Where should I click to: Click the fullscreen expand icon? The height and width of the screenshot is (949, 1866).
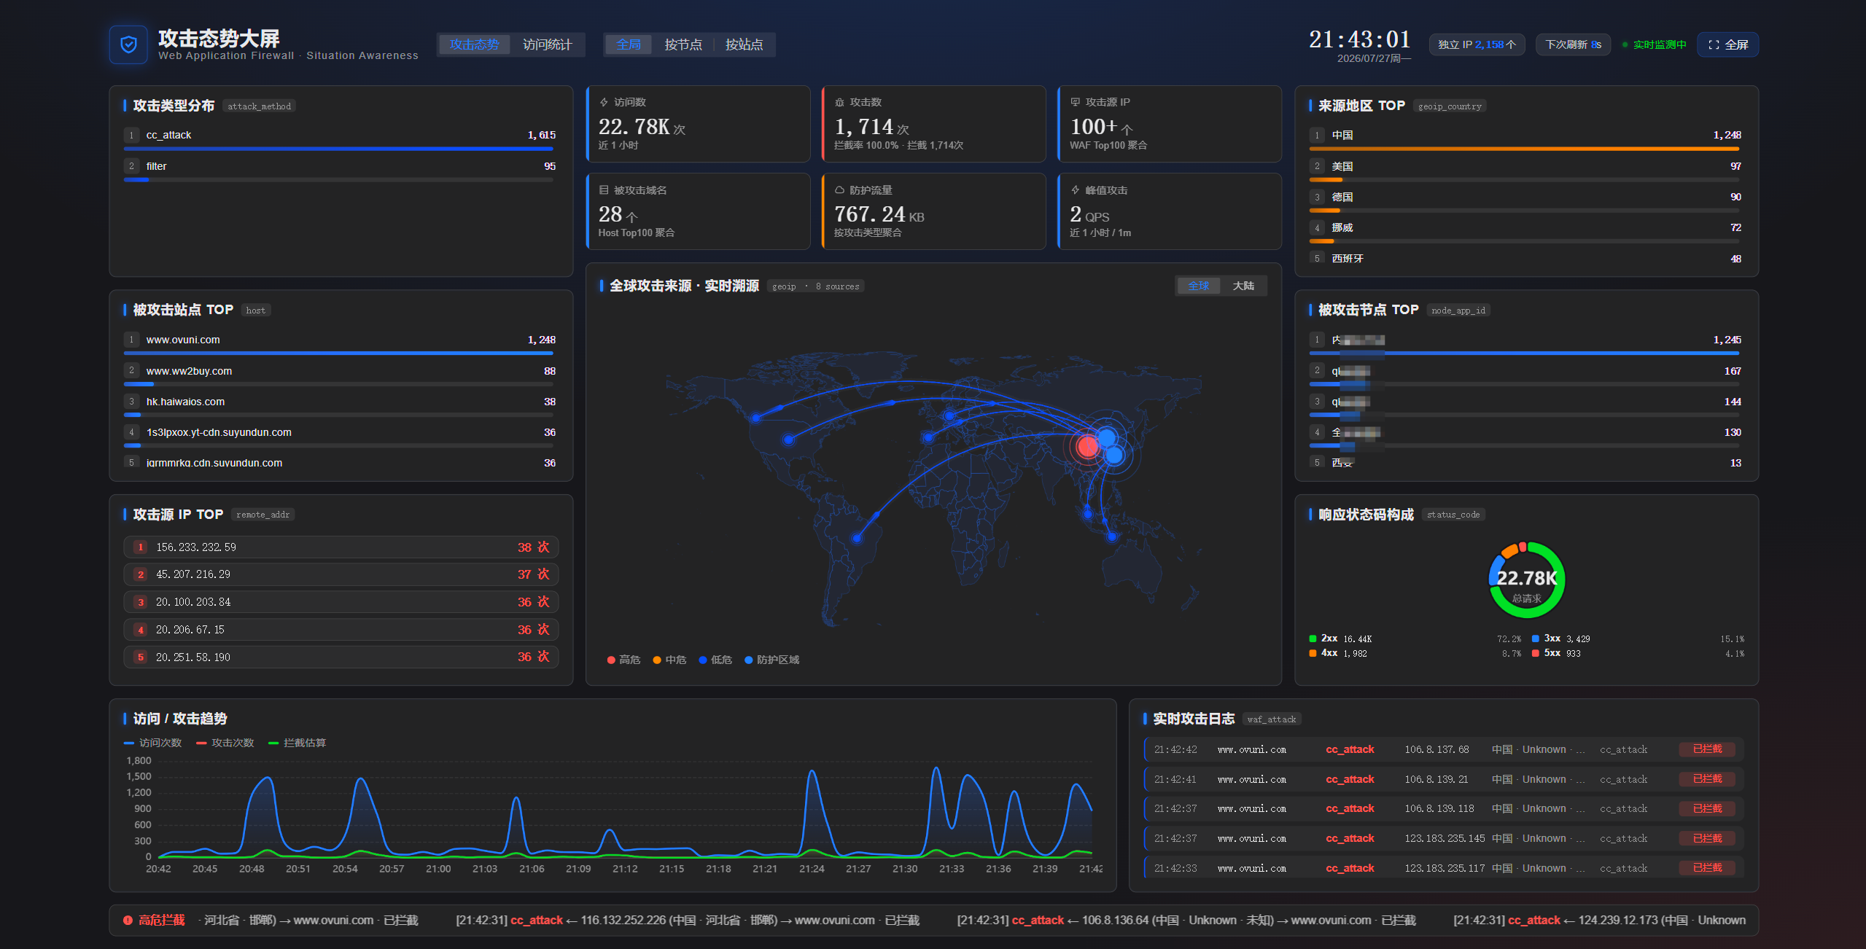(1714, 44)
